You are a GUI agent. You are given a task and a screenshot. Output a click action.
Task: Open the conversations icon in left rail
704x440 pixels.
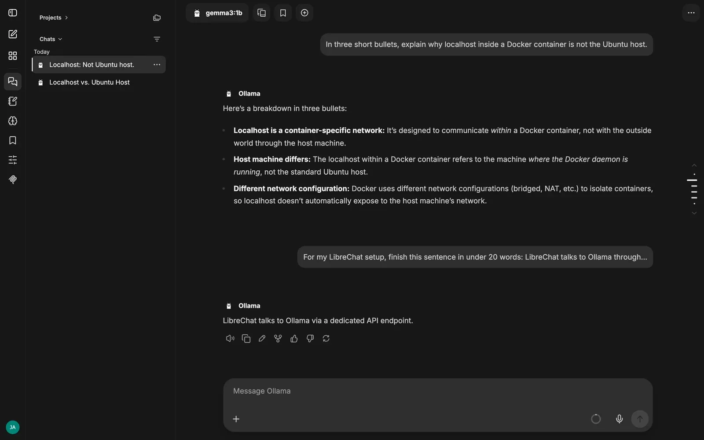tap(13, 81)
